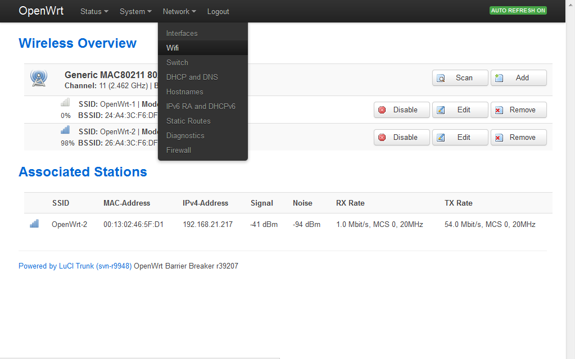Viewport: 575px width, 359px height.
Task: Click the IPv4-Address column header
Action: point(205,203)
